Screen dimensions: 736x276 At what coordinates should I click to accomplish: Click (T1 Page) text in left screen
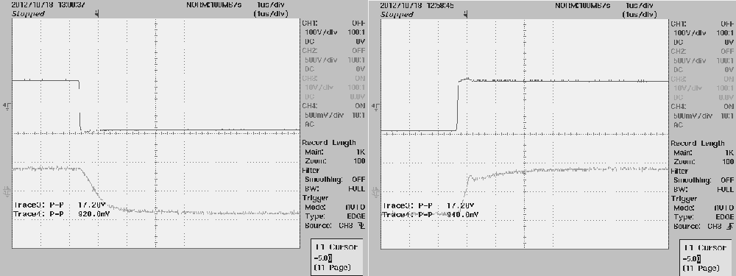332,268
